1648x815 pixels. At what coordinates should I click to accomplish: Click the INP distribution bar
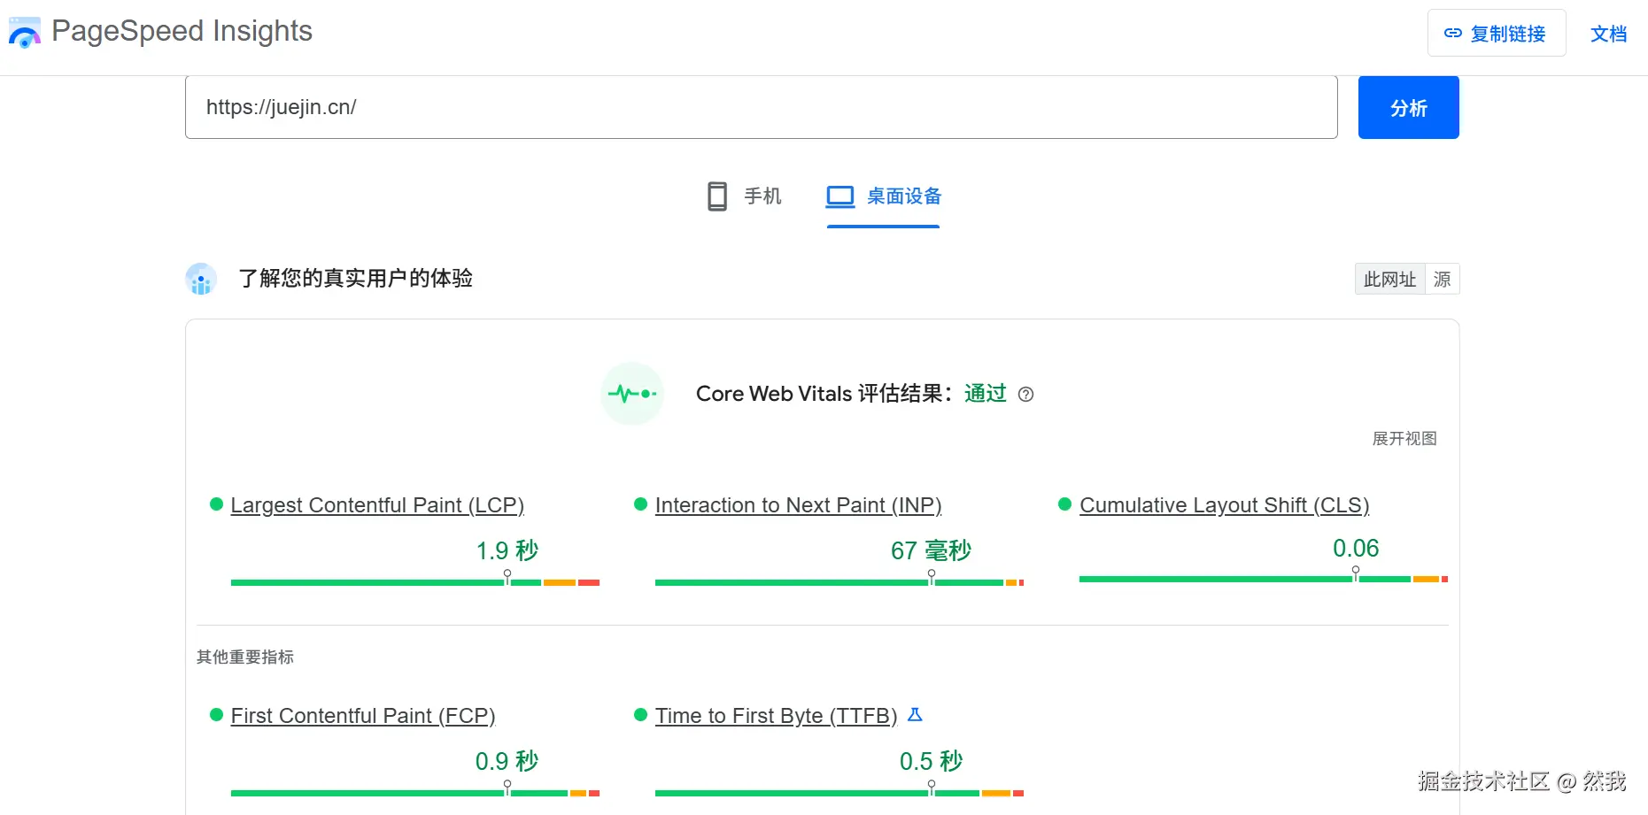(839, 582)
